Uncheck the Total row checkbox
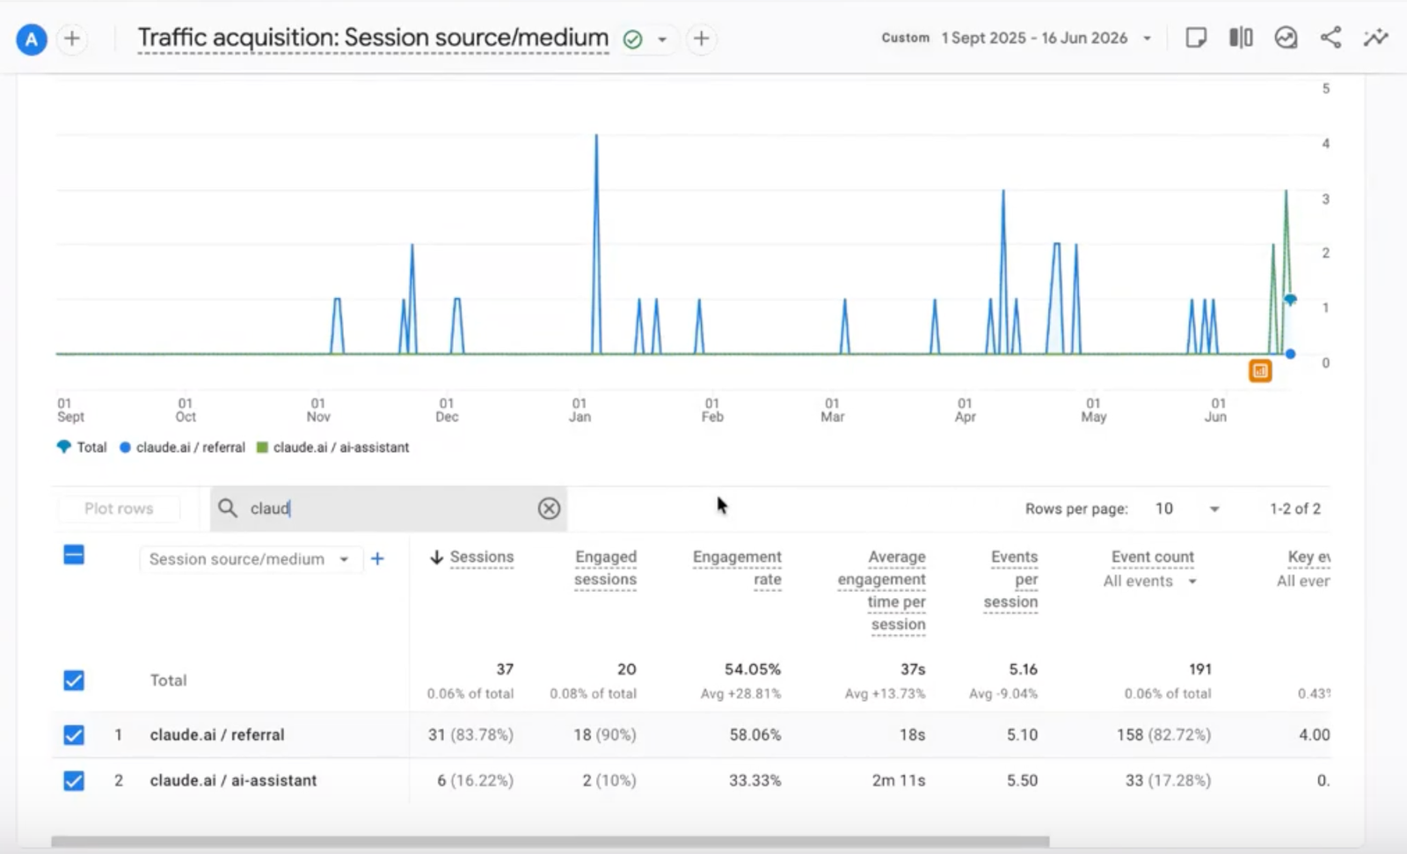This screenshot has width=1407, height=854. pyautogui.click(x=74, y=681)
